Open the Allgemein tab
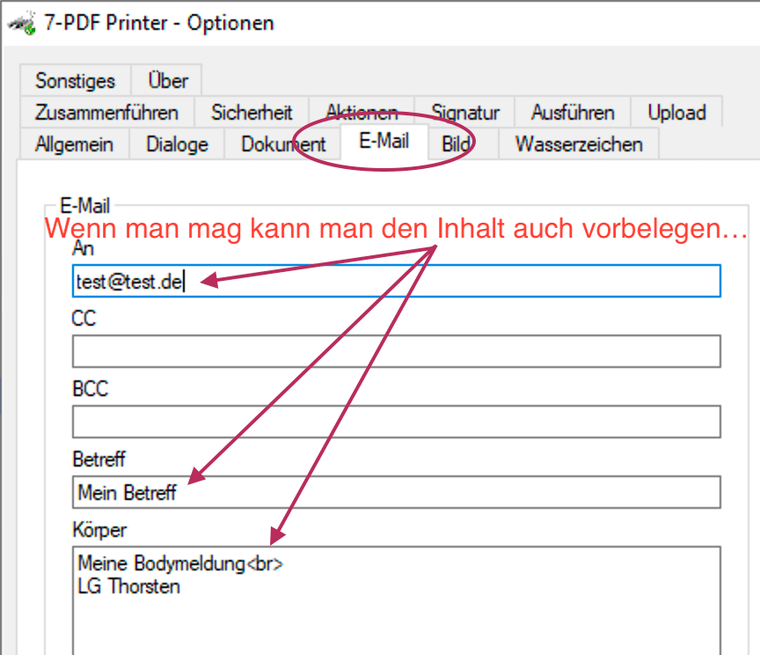760x655 pixels. 74,144
